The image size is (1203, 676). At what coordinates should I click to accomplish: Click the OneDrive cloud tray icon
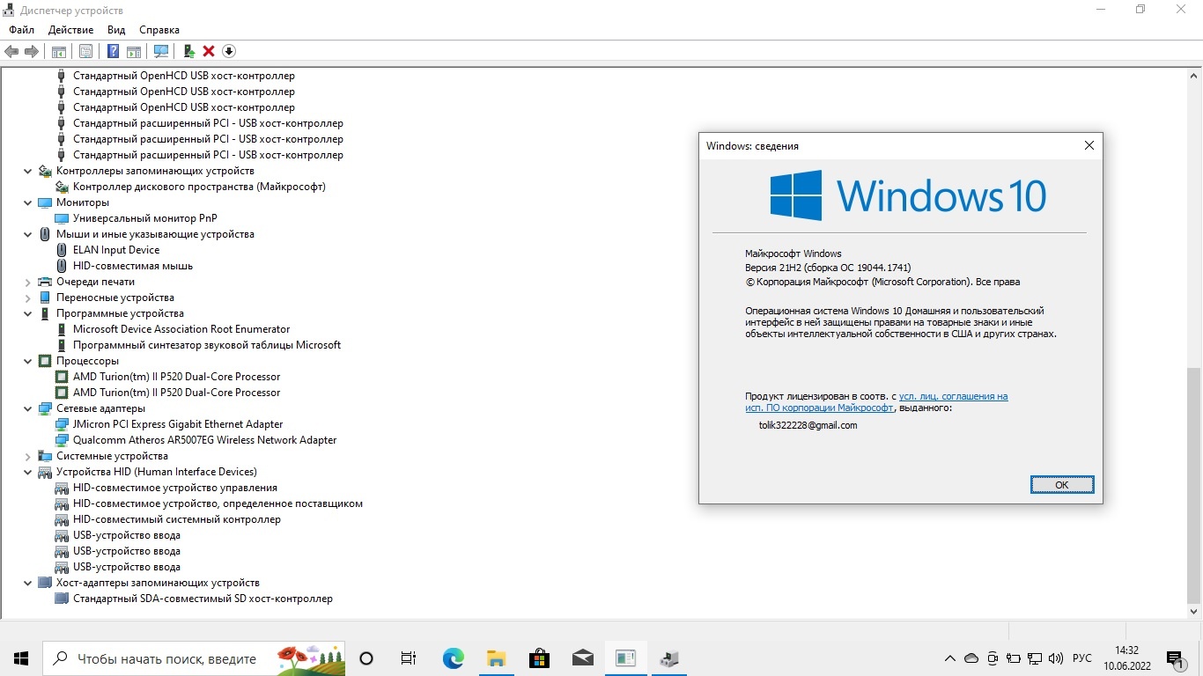pyautogui.click(x=971, y=658)
